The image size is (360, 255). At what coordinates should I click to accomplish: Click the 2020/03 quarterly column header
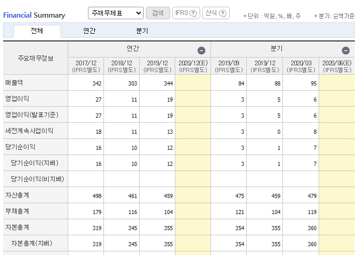301,66
